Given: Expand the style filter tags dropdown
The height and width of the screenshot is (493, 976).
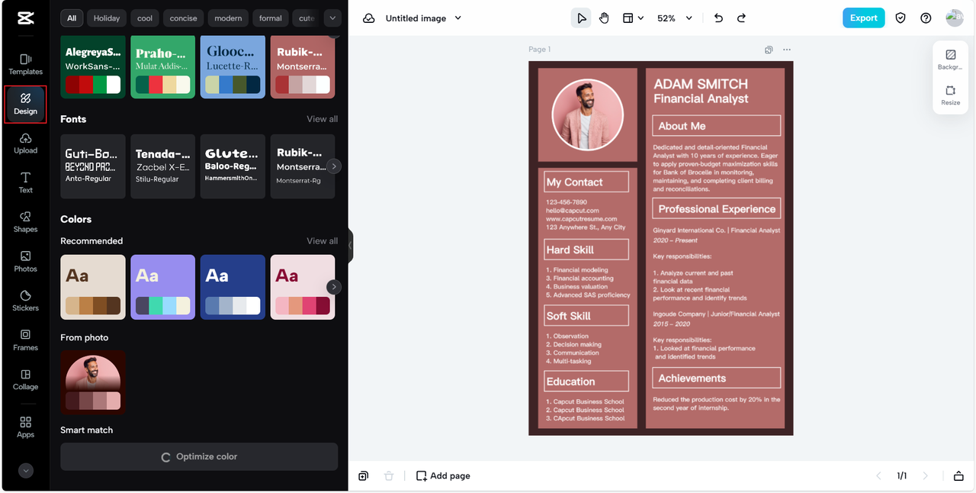Looking at the screenshot, I should [332, 18].
